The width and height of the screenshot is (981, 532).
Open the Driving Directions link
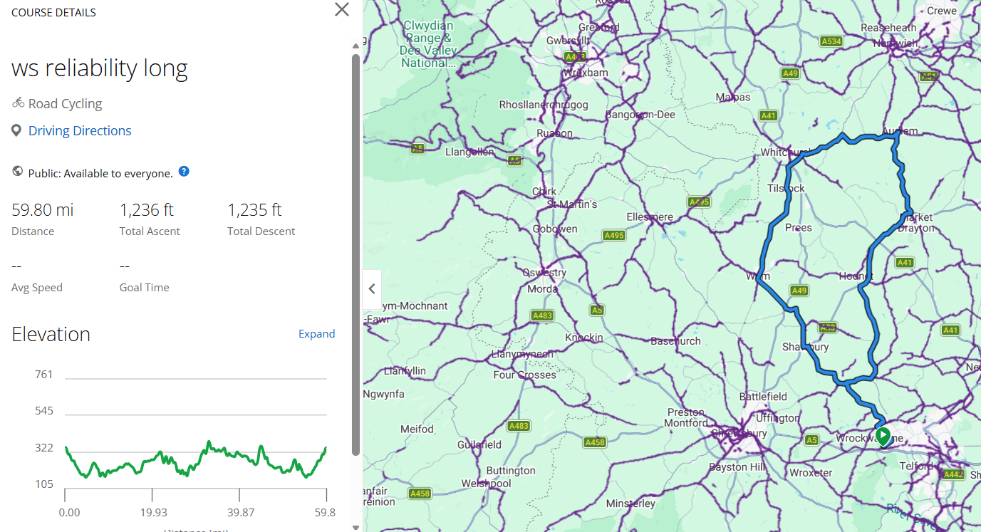tap(80, 131)
